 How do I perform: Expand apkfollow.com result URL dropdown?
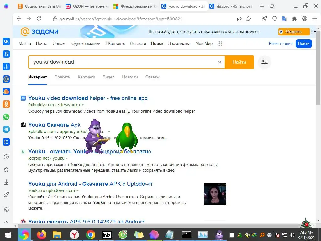(x=109, y=132)
